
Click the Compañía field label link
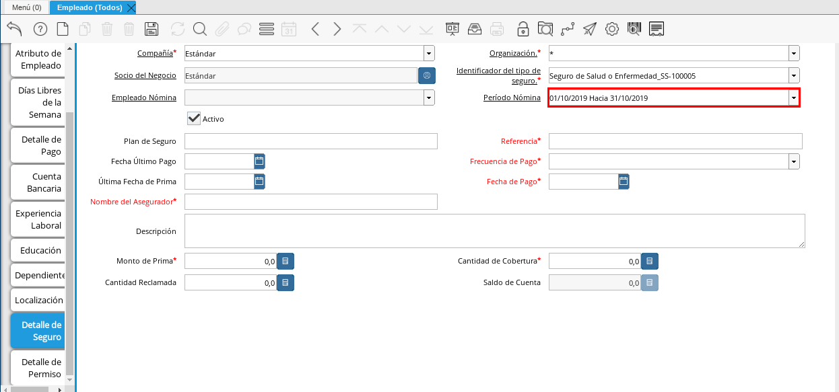[155, 53]
